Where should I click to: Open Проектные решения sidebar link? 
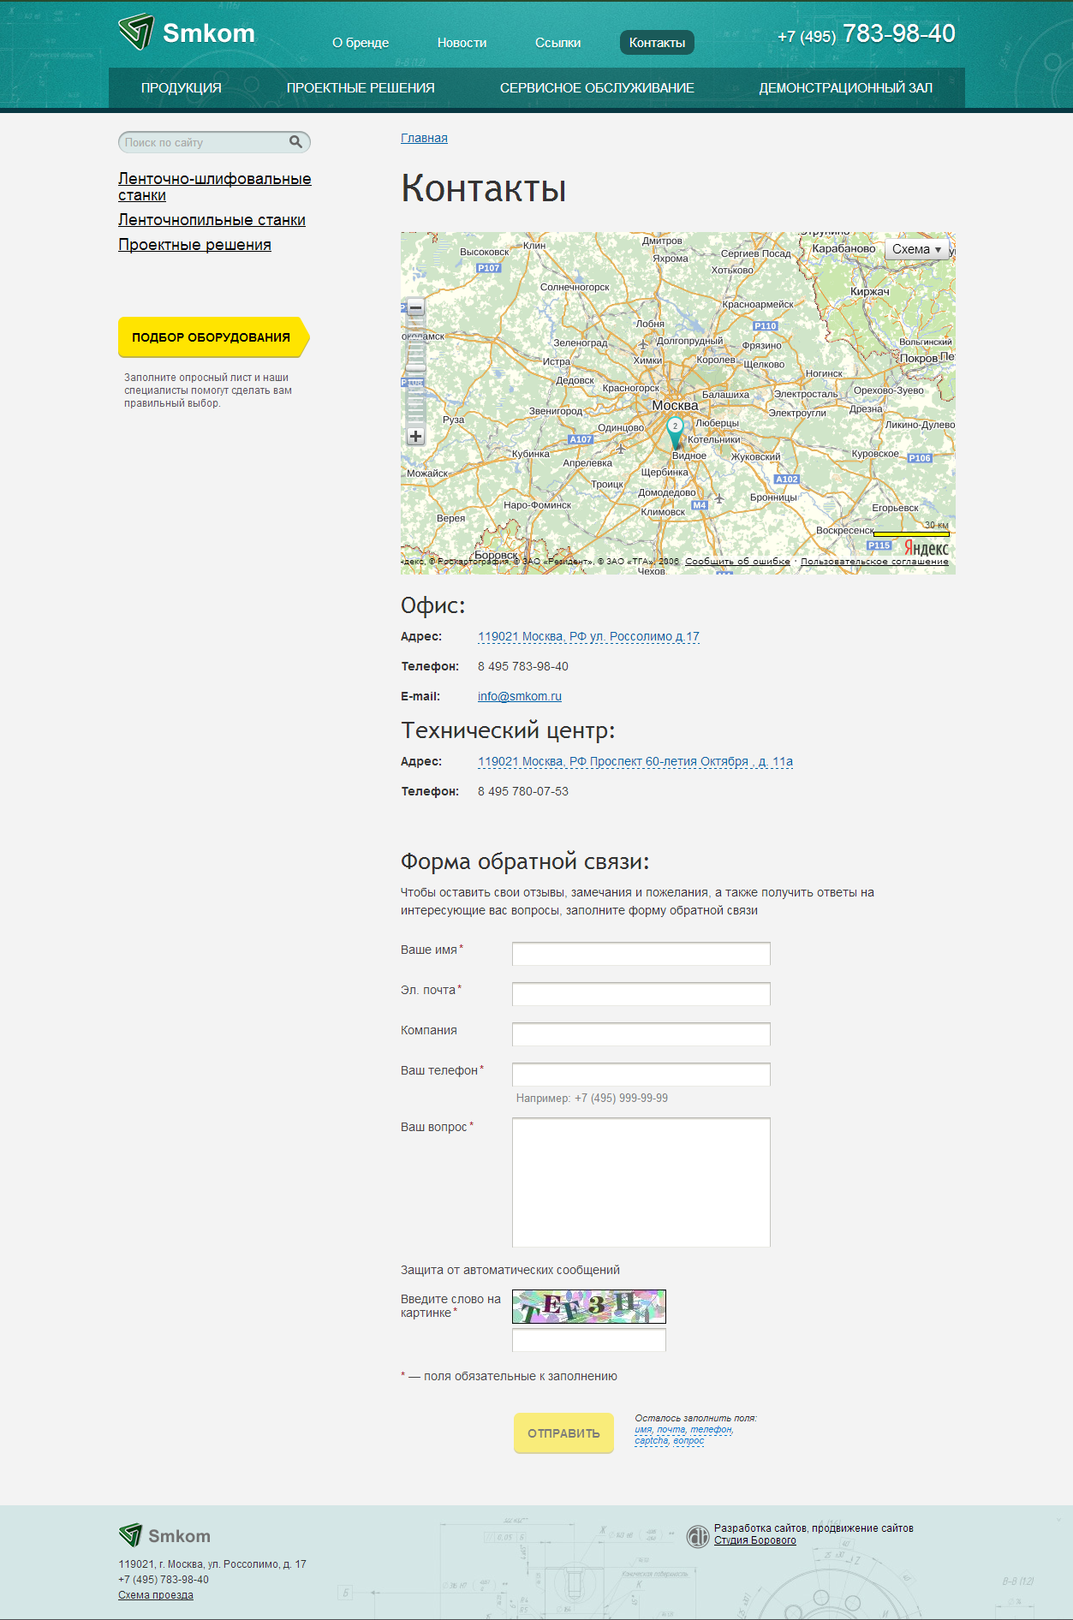tap(194, 245)
